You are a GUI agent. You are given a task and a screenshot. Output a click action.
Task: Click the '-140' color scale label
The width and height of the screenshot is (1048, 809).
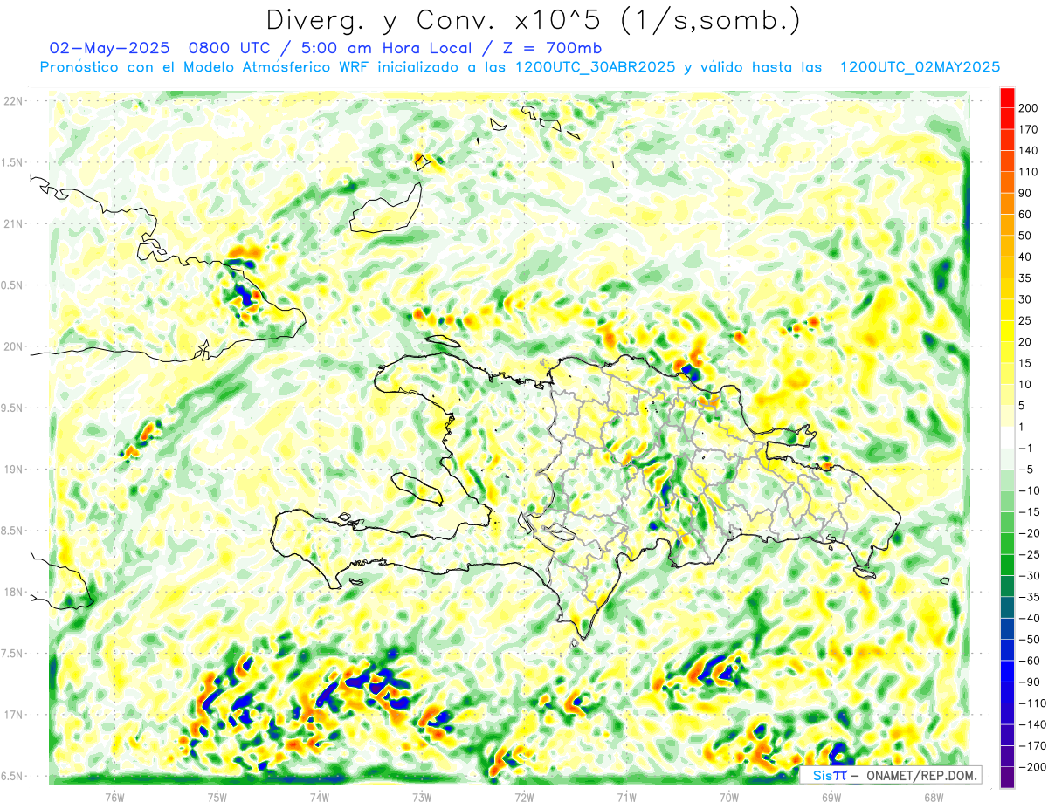pos(1032,724)
